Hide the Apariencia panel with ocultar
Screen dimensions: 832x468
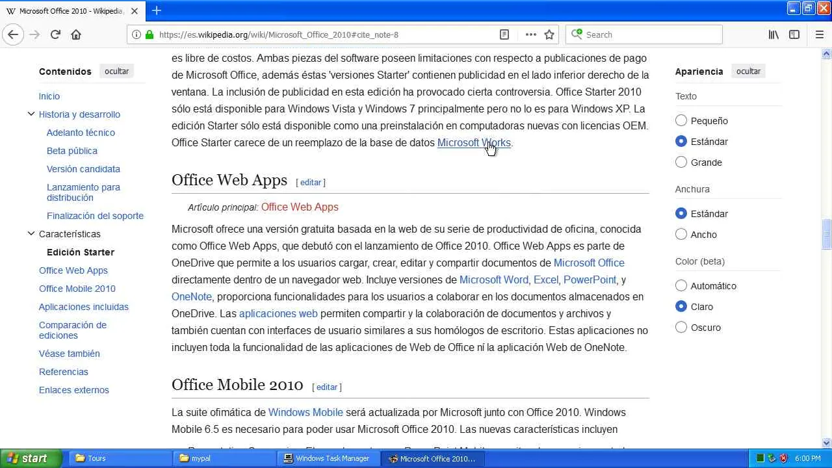click(x=748, y=71)
